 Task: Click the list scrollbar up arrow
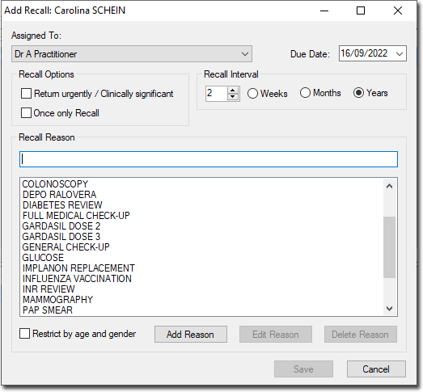pos(389,186)
